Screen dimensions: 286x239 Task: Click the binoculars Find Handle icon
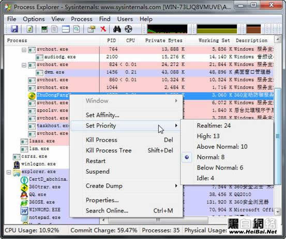point(117,29)
